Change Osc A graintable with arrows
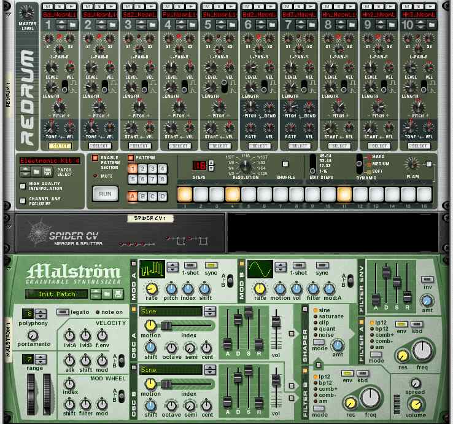 (x=210, y=312)
